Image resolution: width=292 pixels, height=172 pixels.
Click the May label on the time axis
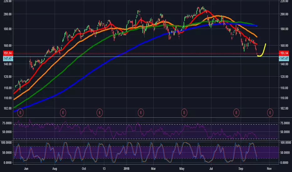(182, 169)
